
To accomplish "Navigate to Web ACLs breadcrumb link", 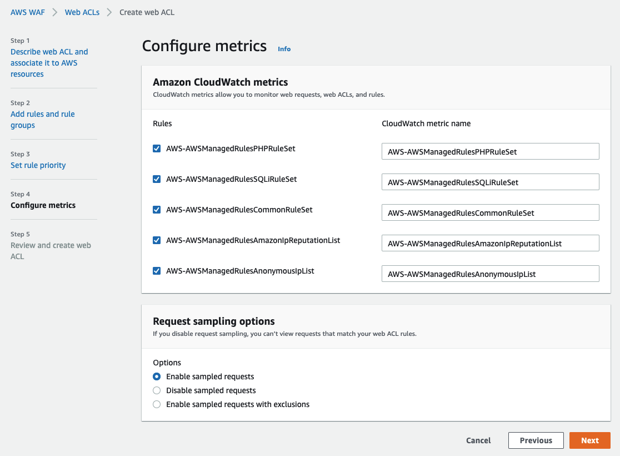I will [82, 12].
